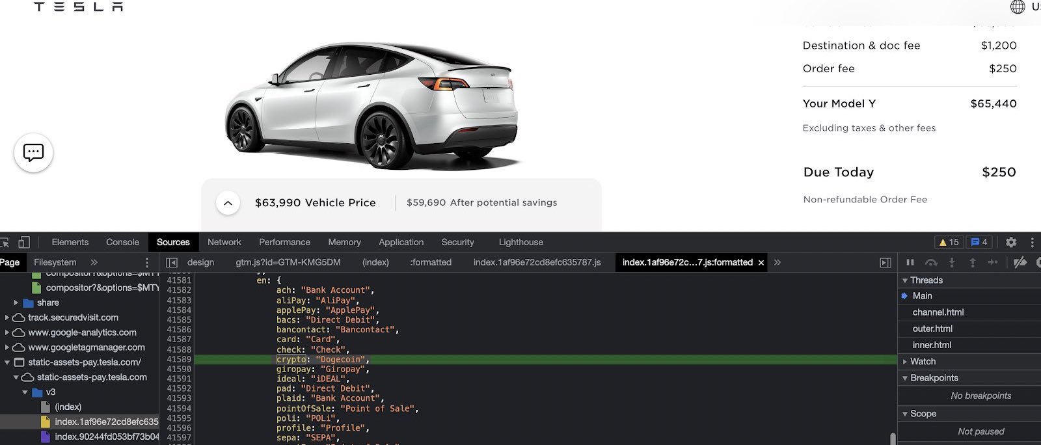Select the www.google-analytics.com tree row
The height and width of the screenshot is (445, 1041).
click(x=79, y=332)
